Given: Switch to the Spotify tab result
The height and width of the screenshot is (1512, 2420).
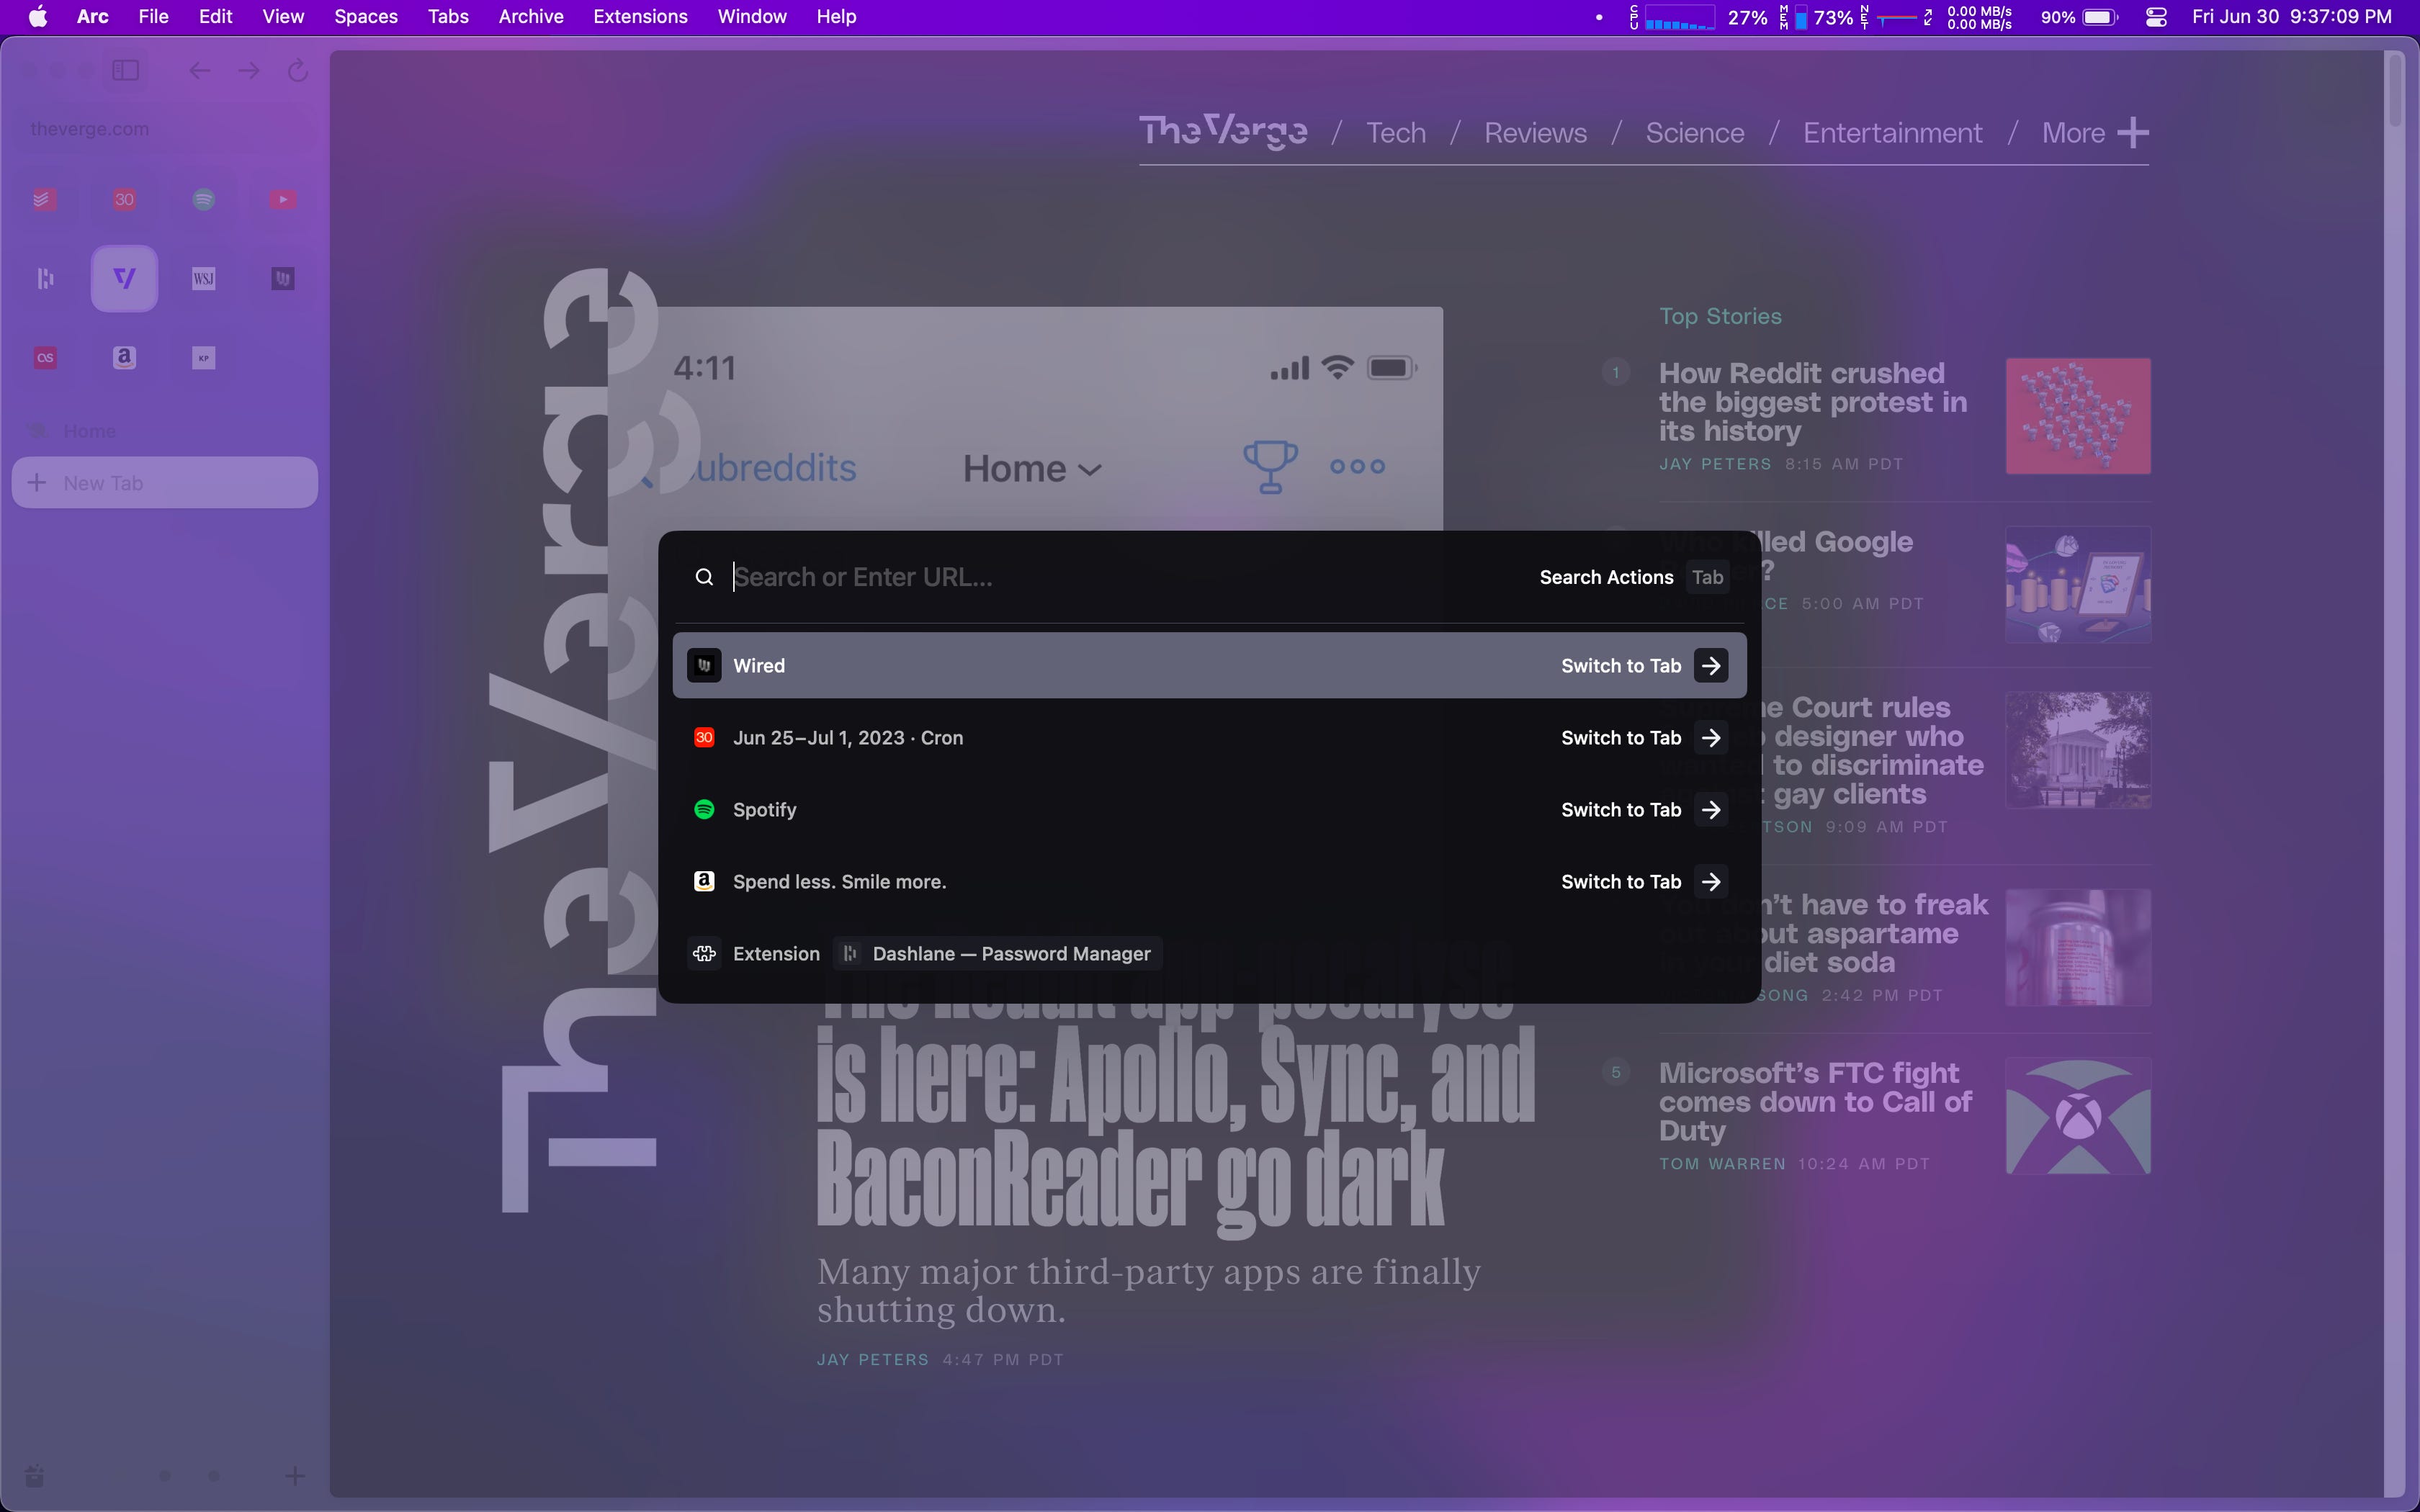Looking at the screenshot, I should (x=1209, y=809).
